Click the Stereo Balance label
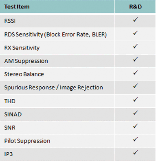This screenshot has height=162, width=156. (x=24, y=74)
